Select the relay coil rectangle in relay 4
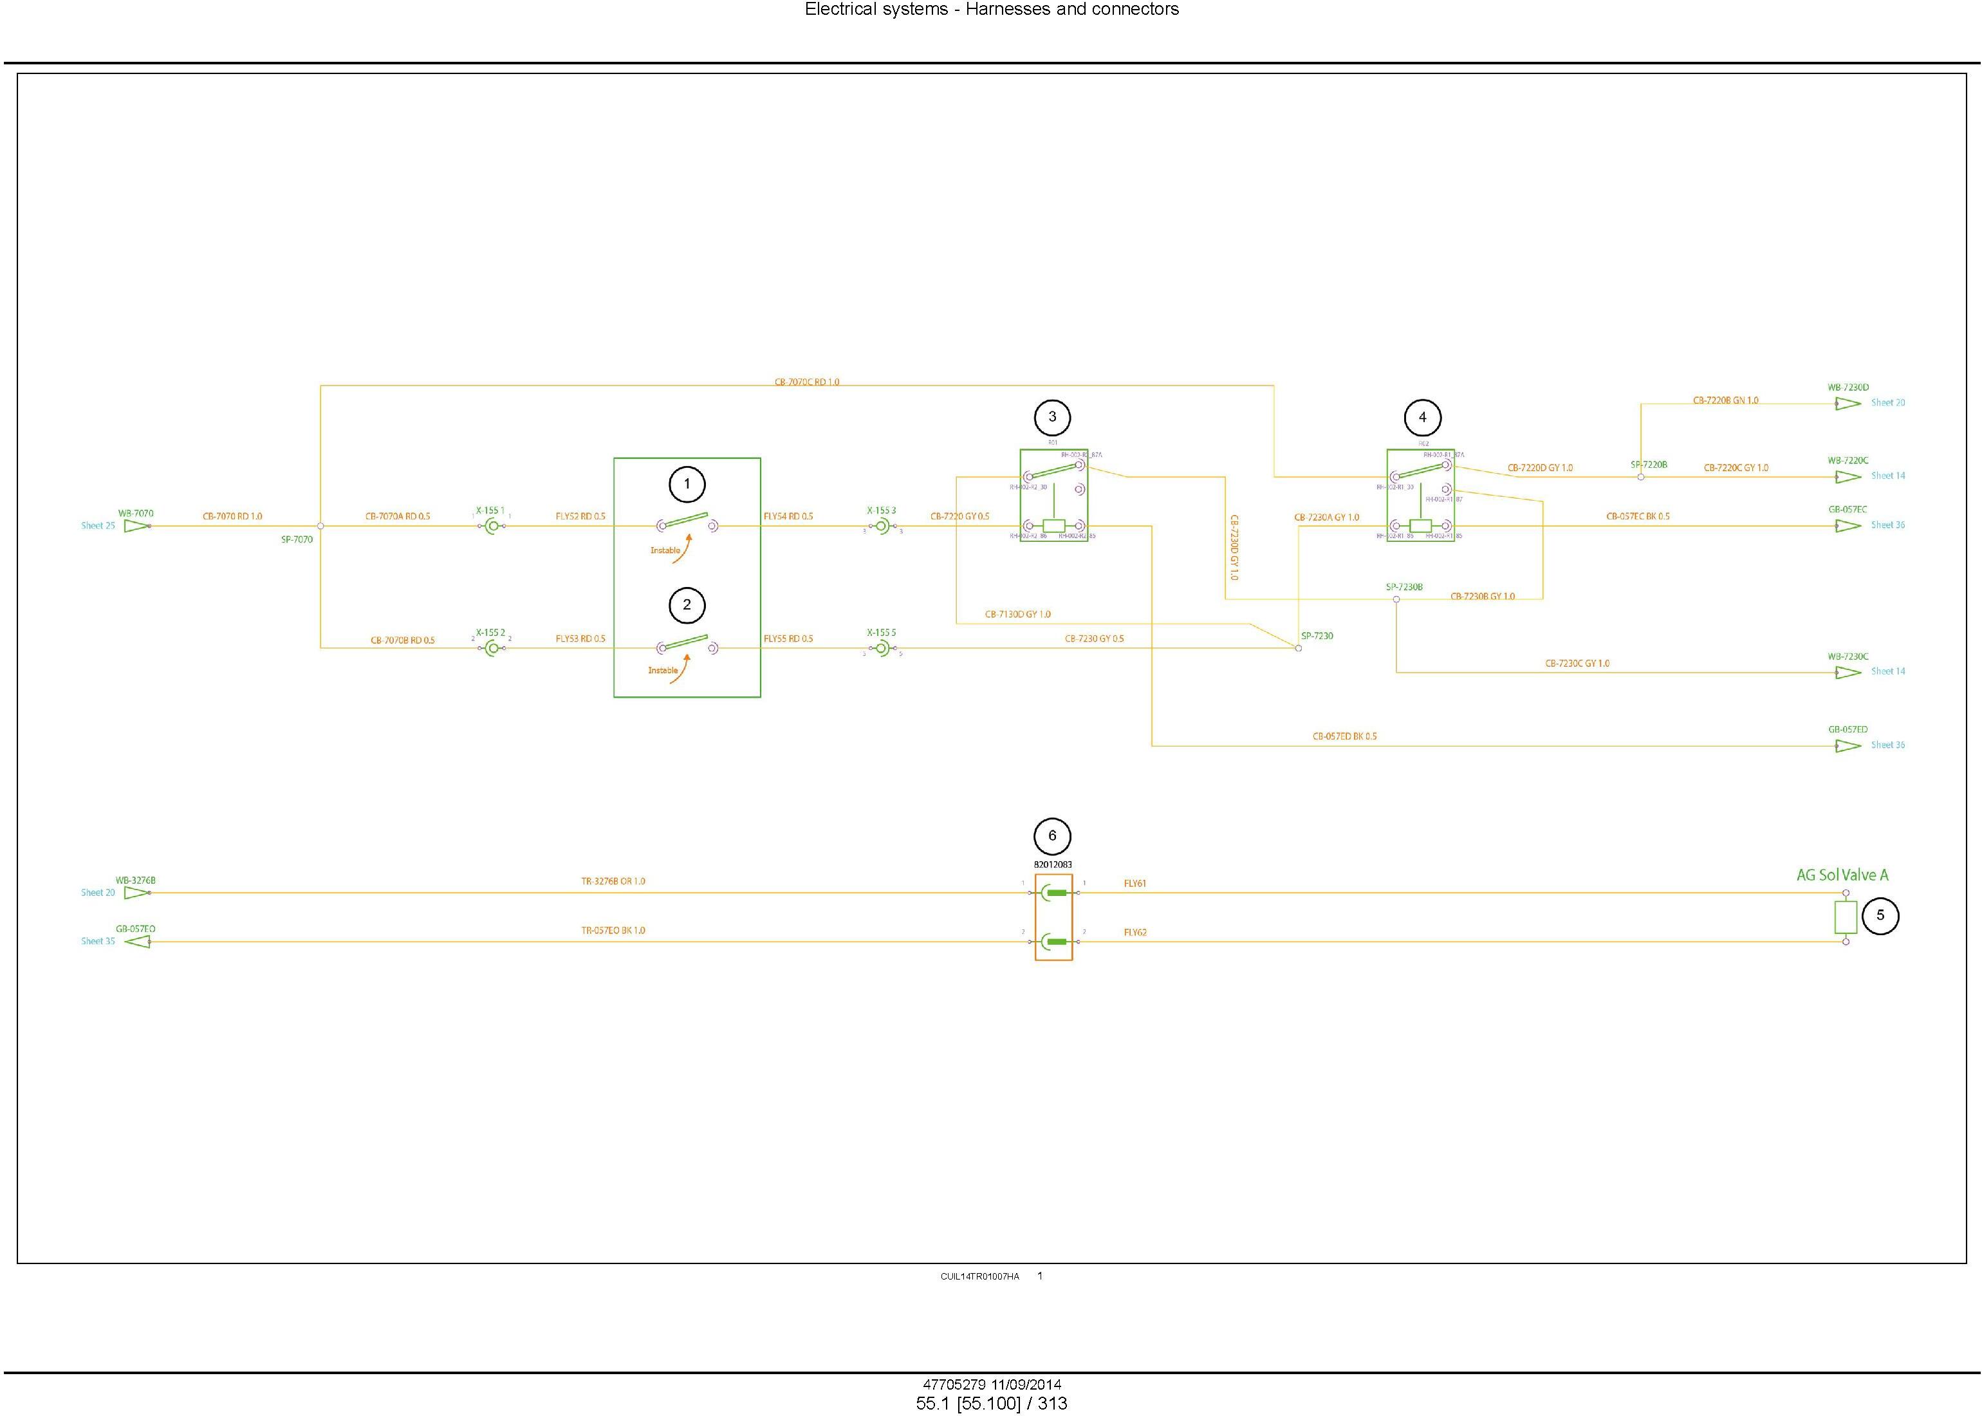 tap(1421, 526)
